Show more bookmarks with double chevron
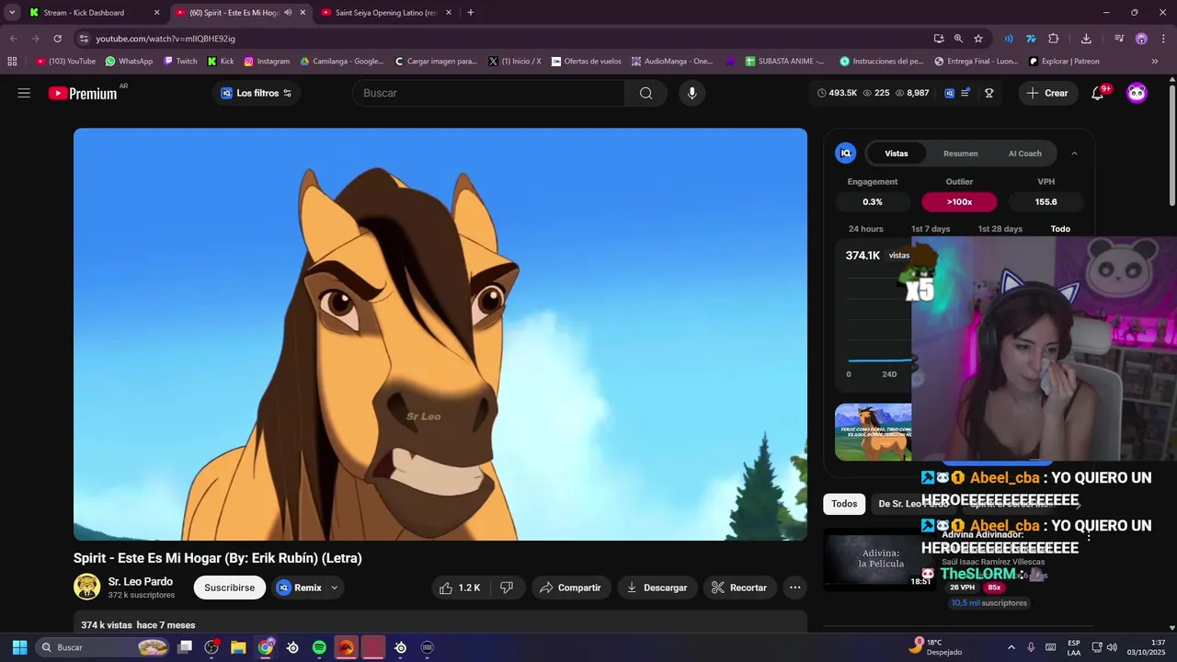Viewport: 1177px width, 662px height. (x=1154, y=62)
